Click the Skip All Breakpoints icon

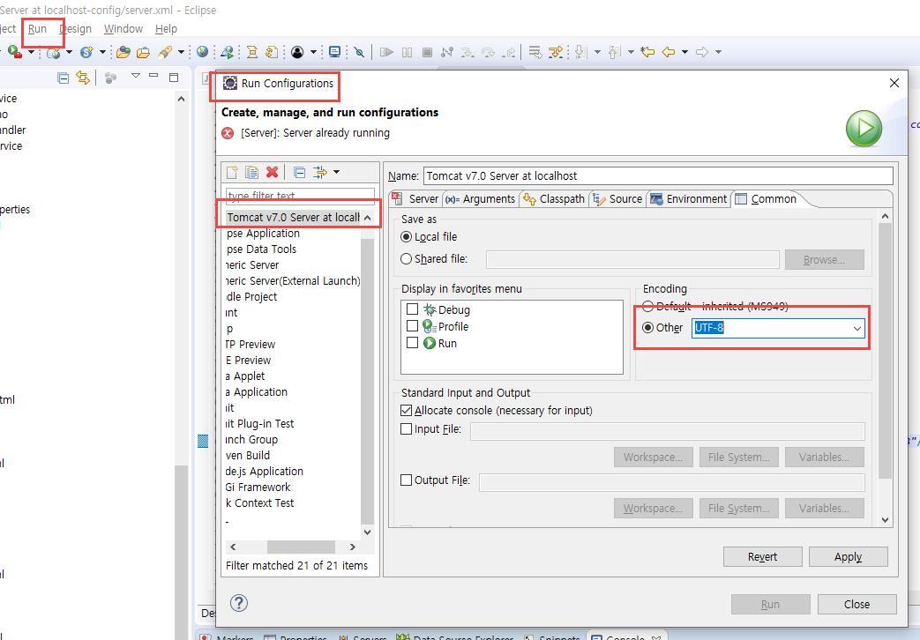[360, 52]
